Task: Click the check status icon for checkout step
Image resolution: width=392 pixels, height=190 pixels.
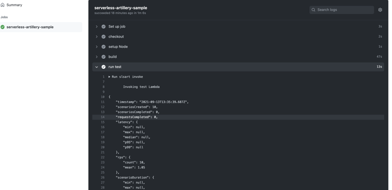Action: (104, 37)
